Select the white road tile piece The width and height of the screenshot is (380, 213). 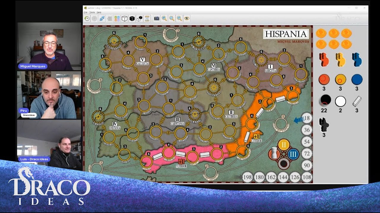tap(357, 101)
